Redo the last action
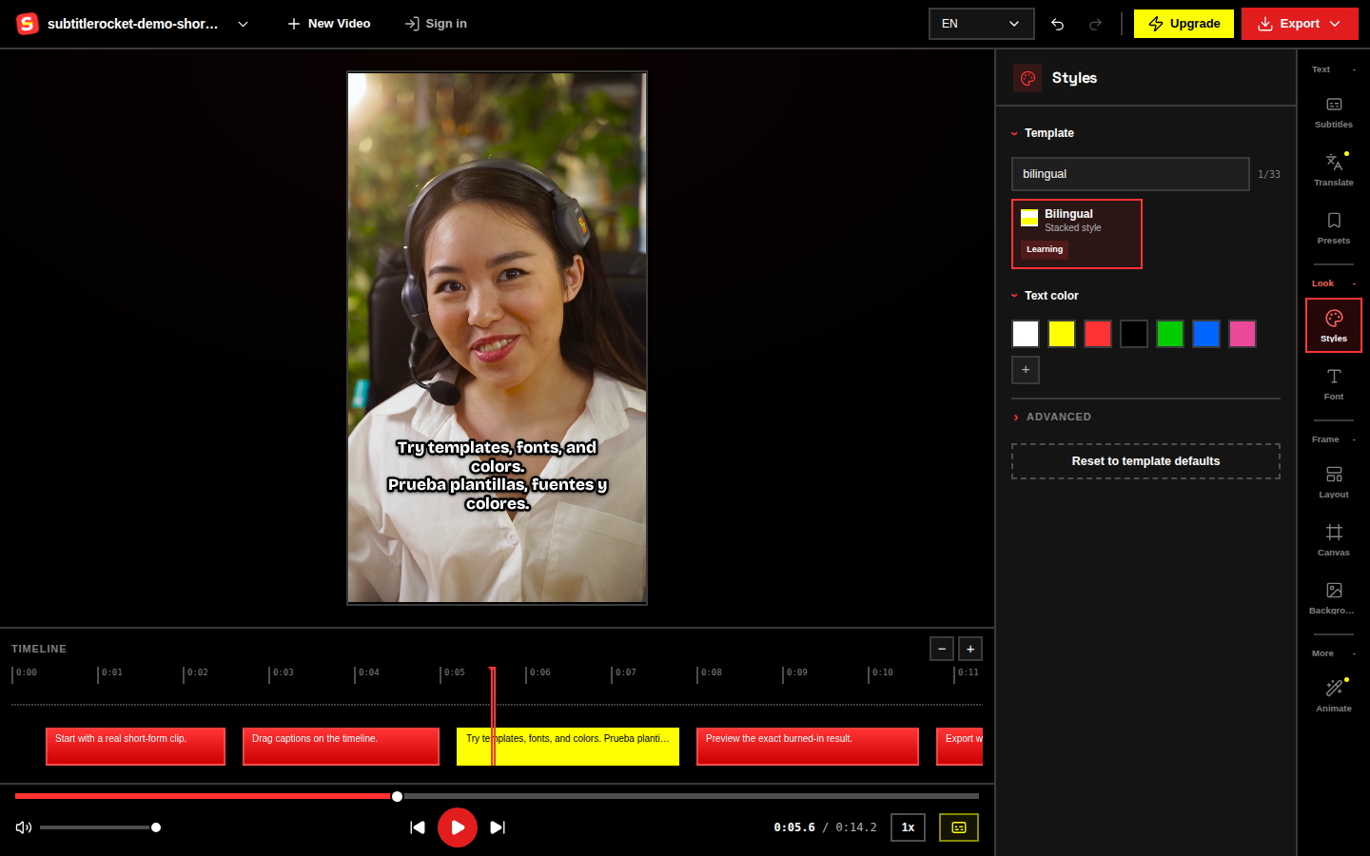Screen dimensions: 1370x856 [1095, 24]
